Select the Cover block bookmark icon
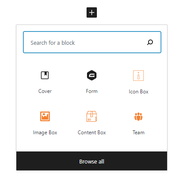Screen dimensions: 180x182 [45, 75]
